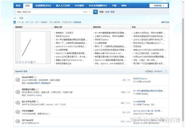Viewport: 185px width, 128px height.
Task: Open the 快捷导航 dropdown menu
Action: click(x=158, y=6)
